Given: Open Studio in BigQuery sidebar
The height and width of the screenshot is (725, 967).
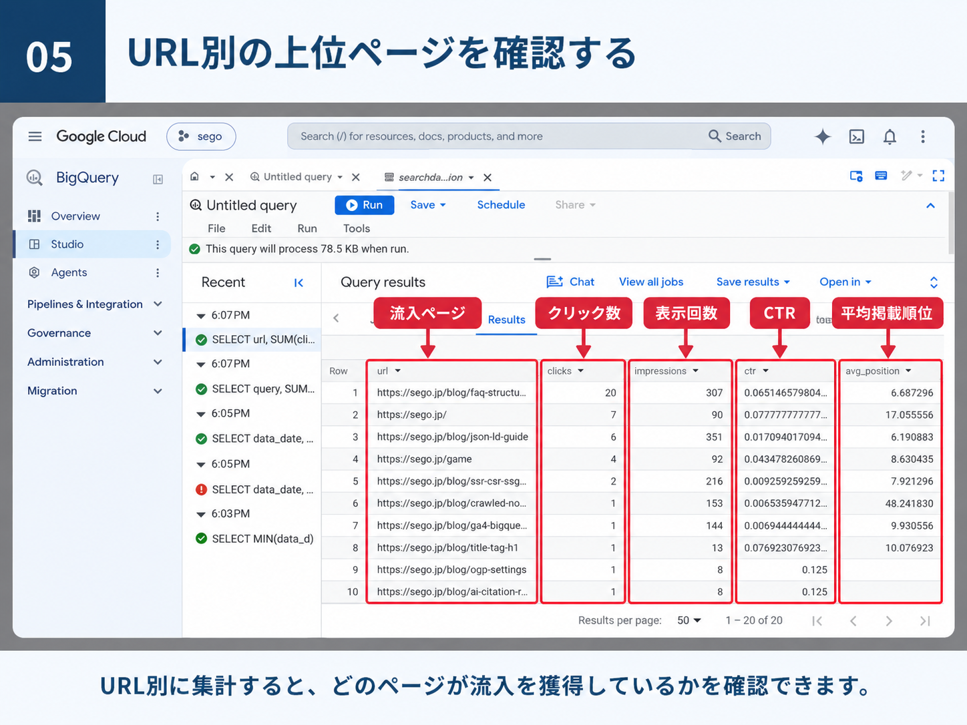Looking at the screenshot, I should coord(67,244).
